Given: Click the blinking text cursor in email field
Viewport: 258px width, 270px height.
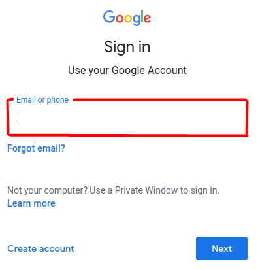Looking at the screenshot, I should pos(18,118).
